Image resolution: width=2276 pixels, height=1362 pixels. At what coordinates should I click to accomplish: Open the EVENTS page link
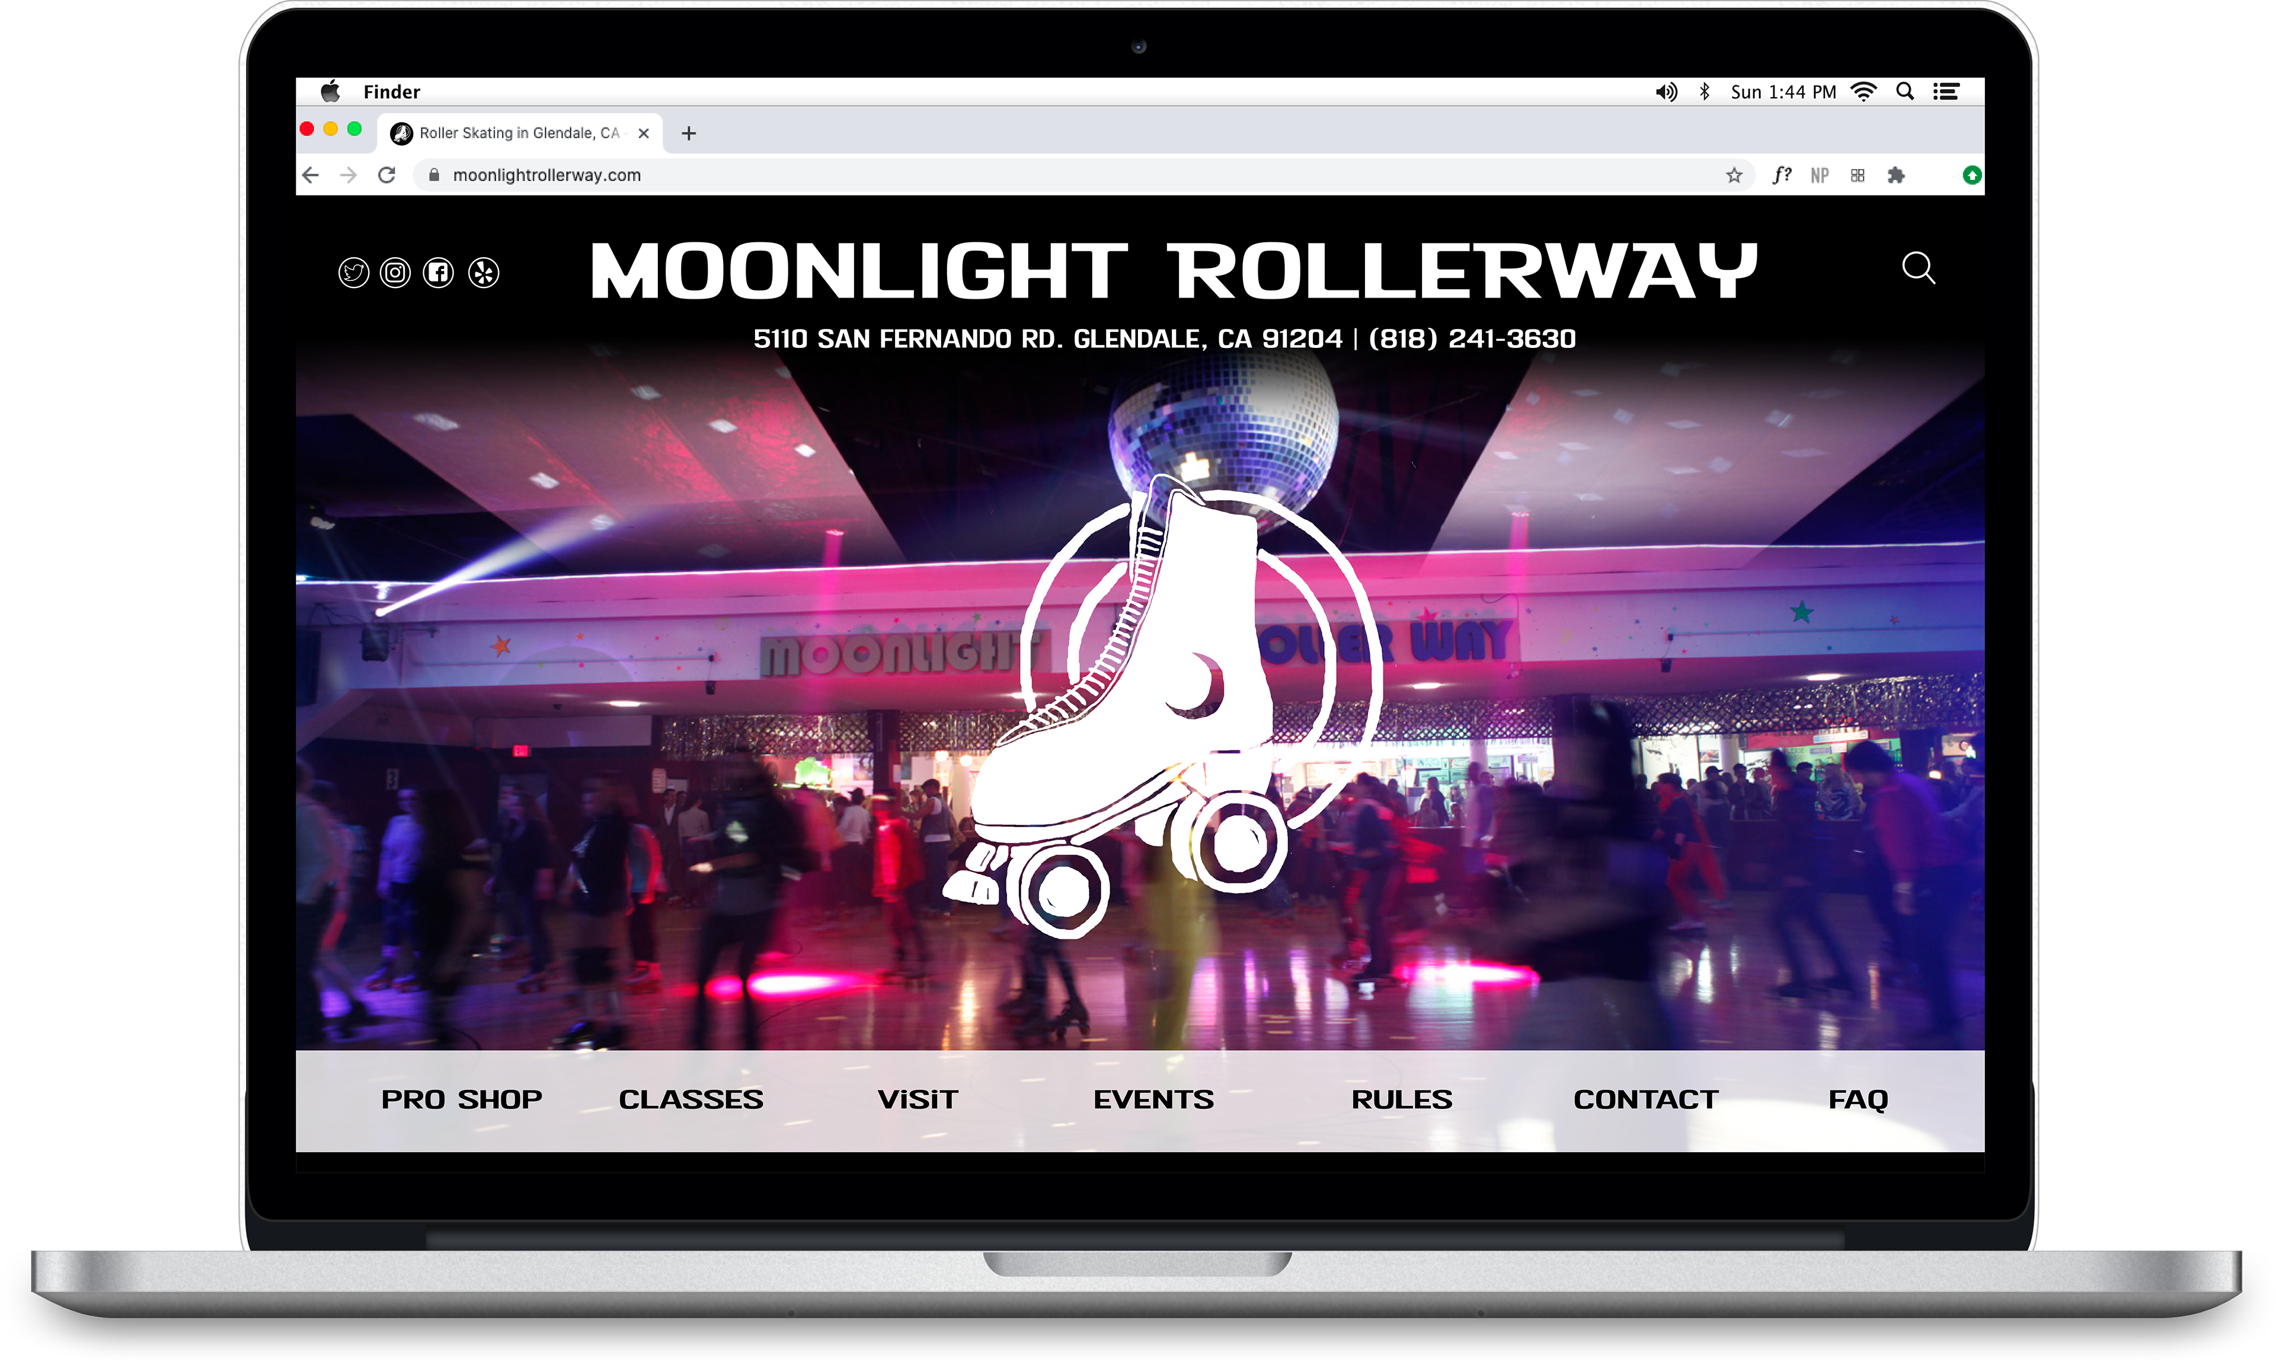(1153, 1099)
